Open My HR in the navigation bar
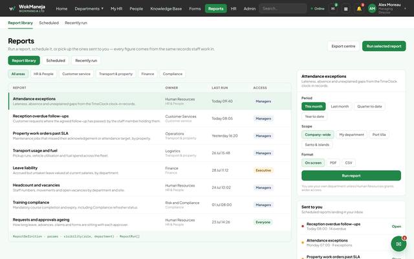The image size is (414, 259). coord(116,8)
